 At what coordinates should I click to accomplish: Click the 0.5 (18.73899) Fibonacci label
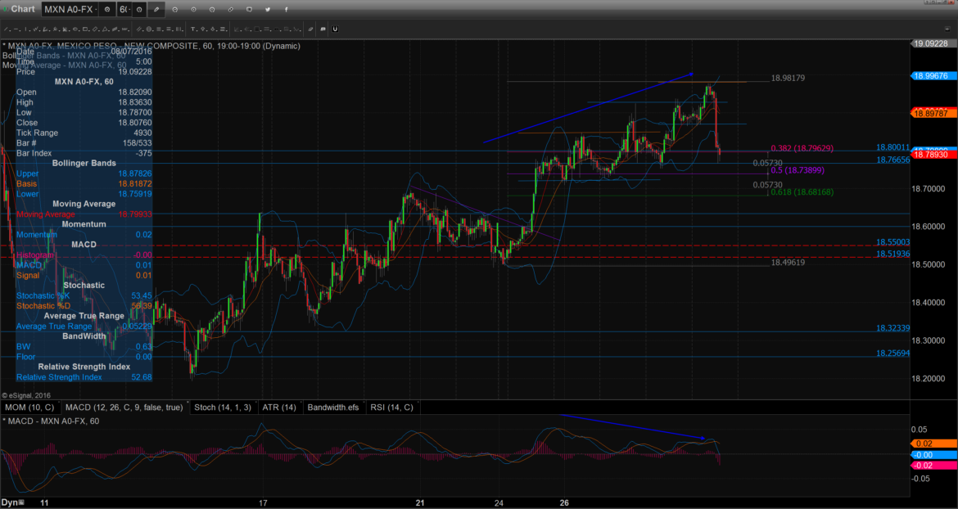[x=798, y=170]
